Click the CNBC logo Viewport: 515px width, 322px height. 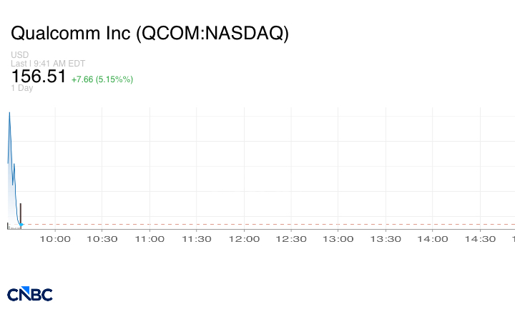click(29, 294)
